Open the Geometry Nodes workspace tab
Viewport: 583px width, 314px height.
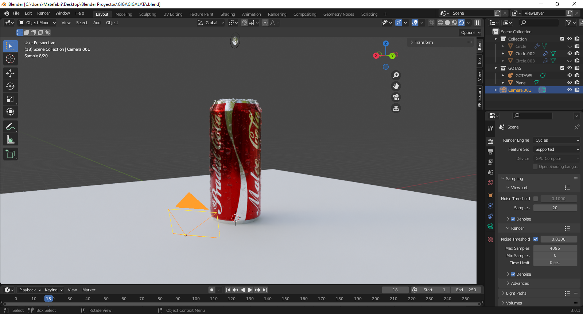pyautogui.click(x=339, y=14)
